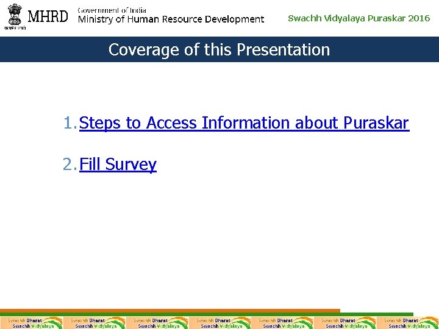The height and width of the screenshot is (329, 439).
Task: Click 'Swachh Vidyalaya Puraskar 2016' header text
Action: coord(359,18)
